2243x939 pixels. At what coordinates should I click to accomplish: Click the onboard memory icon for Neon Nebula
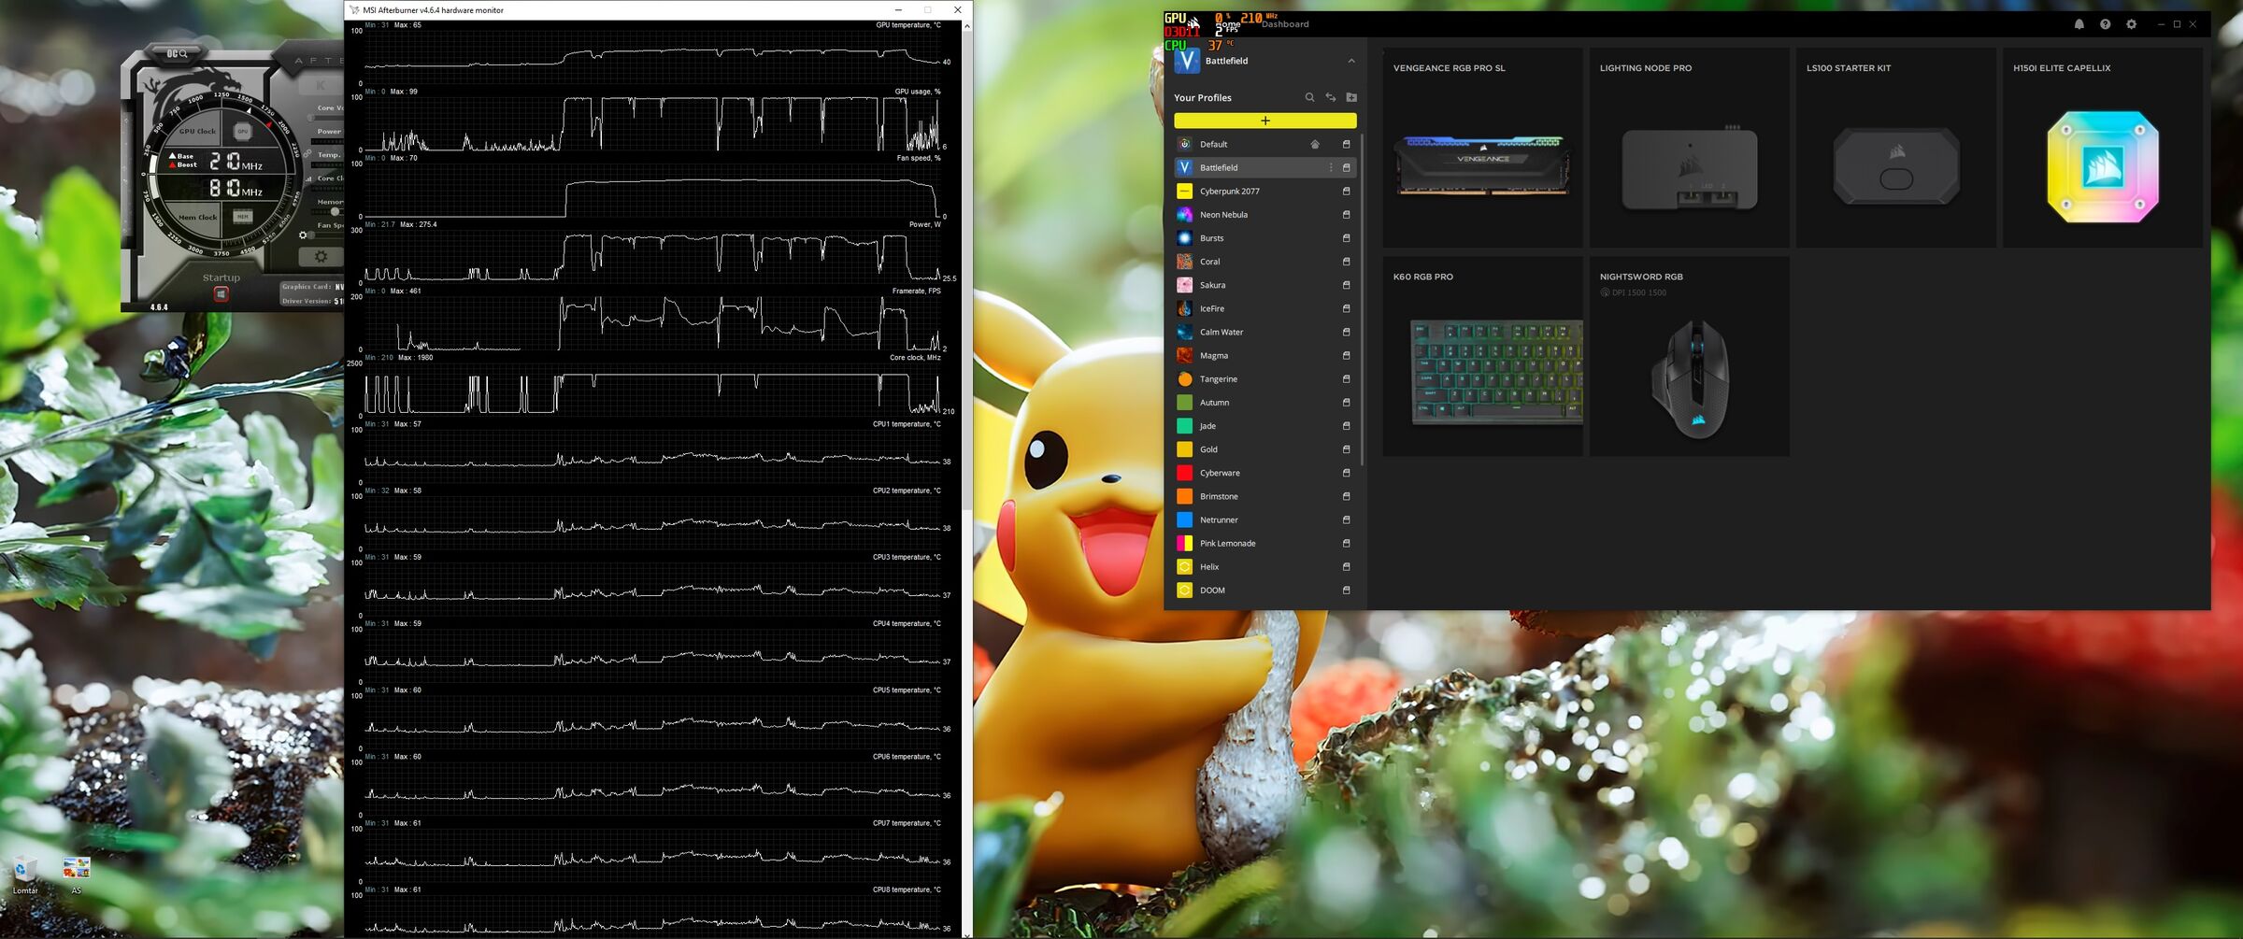click(1347, 214)
